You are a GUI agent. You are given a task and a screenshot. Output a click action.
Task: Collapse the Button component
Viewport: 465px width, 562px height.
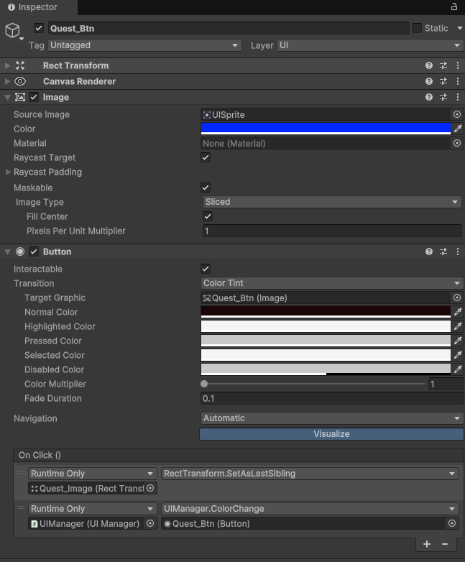(x=7, y=252)
